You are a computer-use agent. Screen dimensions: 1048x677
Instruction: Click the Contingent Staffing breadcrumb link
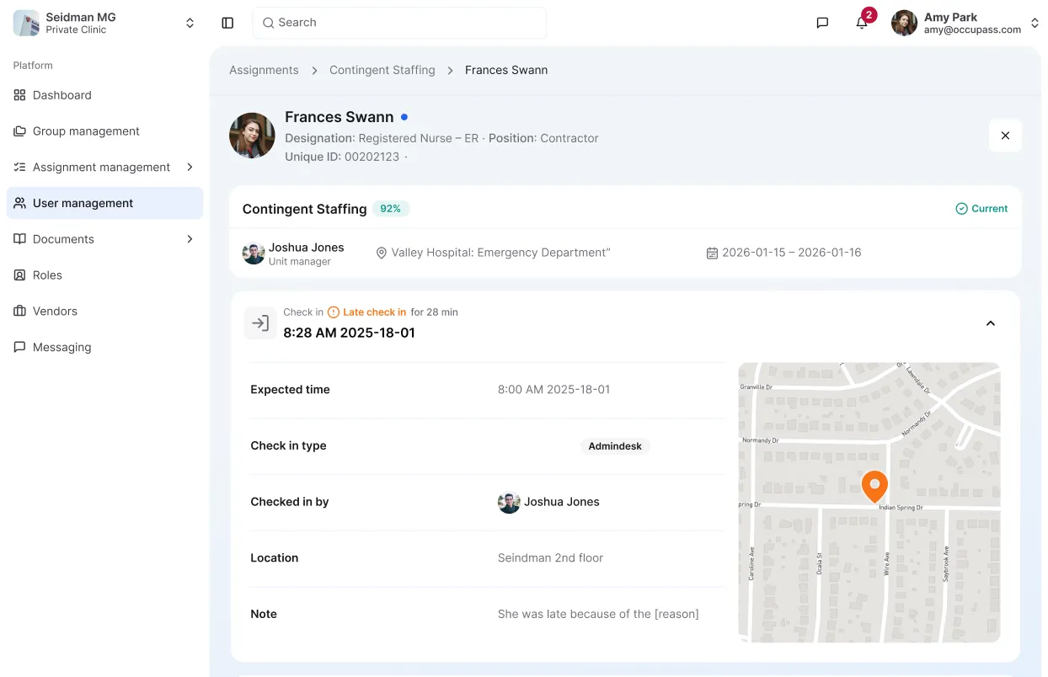pyautogui.click(x=382, y=70)
